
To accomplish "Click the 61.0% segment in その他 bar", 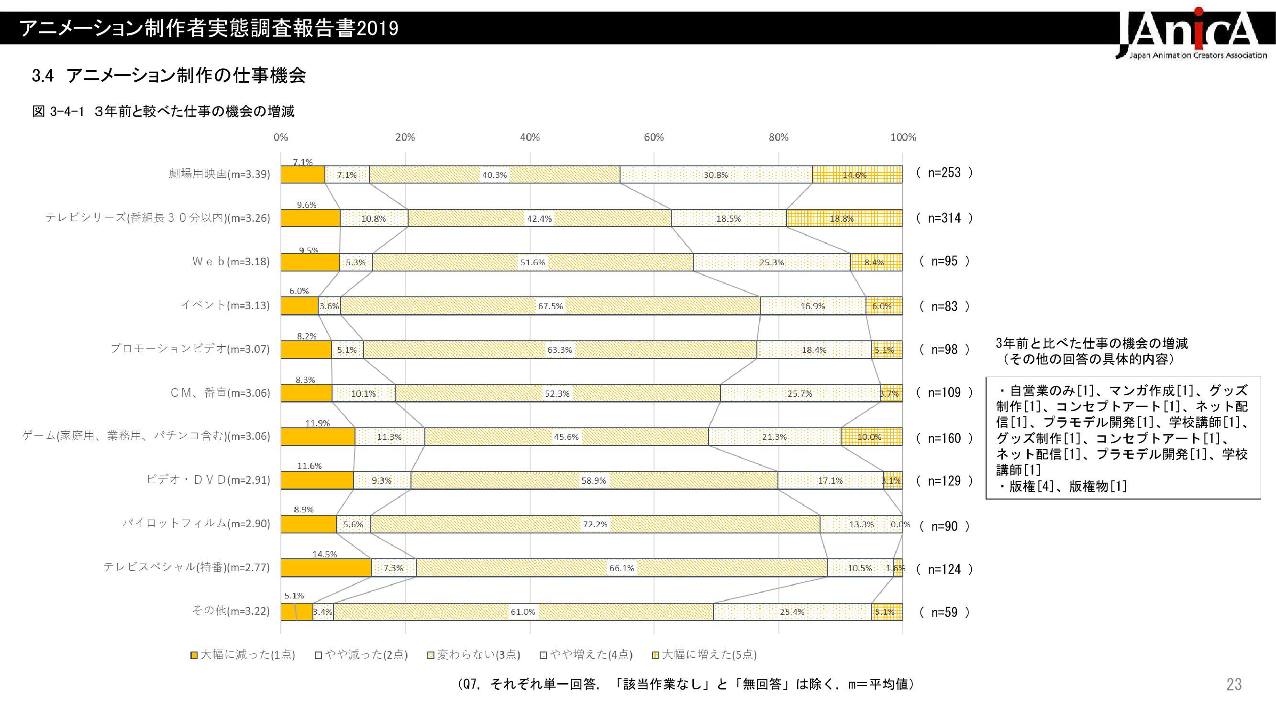I will point(523,612).
